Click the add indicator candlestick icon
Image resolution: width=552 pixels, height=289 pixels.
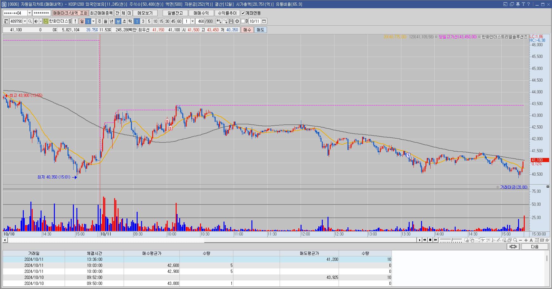(x=219, y=21)
